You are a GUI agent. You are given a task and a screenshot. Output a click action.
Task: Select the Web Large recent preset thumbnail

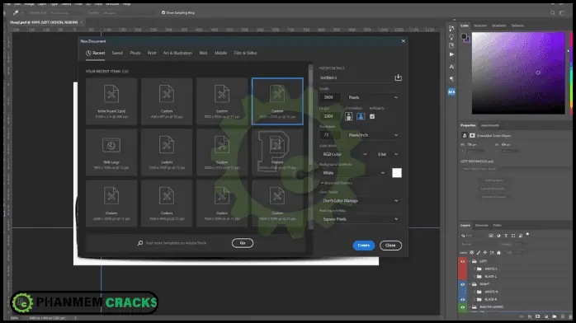(x=111, y=152)
